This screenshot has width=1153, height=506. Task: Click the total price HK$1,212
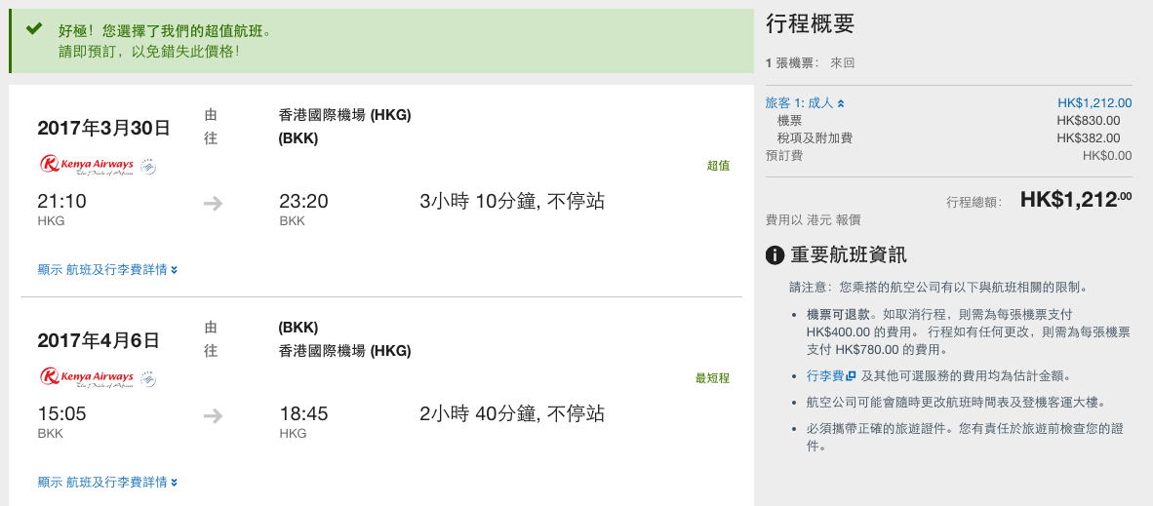pos(1076,199)
